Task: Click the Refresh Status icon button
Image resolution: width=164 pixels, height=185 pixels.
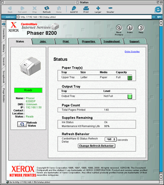Action: pyautogui.click(x=22, y=124)
